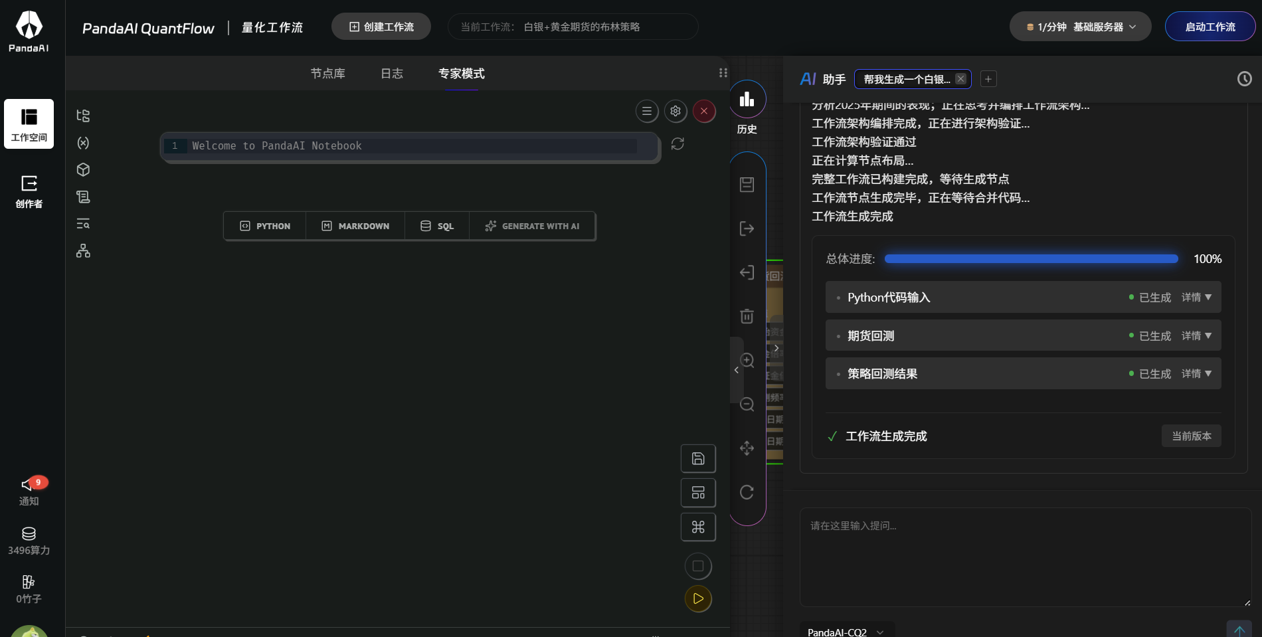The image size is (1262, 637).
Task: Switch to the 节点库 tab
Action: (x=328, y=74)
